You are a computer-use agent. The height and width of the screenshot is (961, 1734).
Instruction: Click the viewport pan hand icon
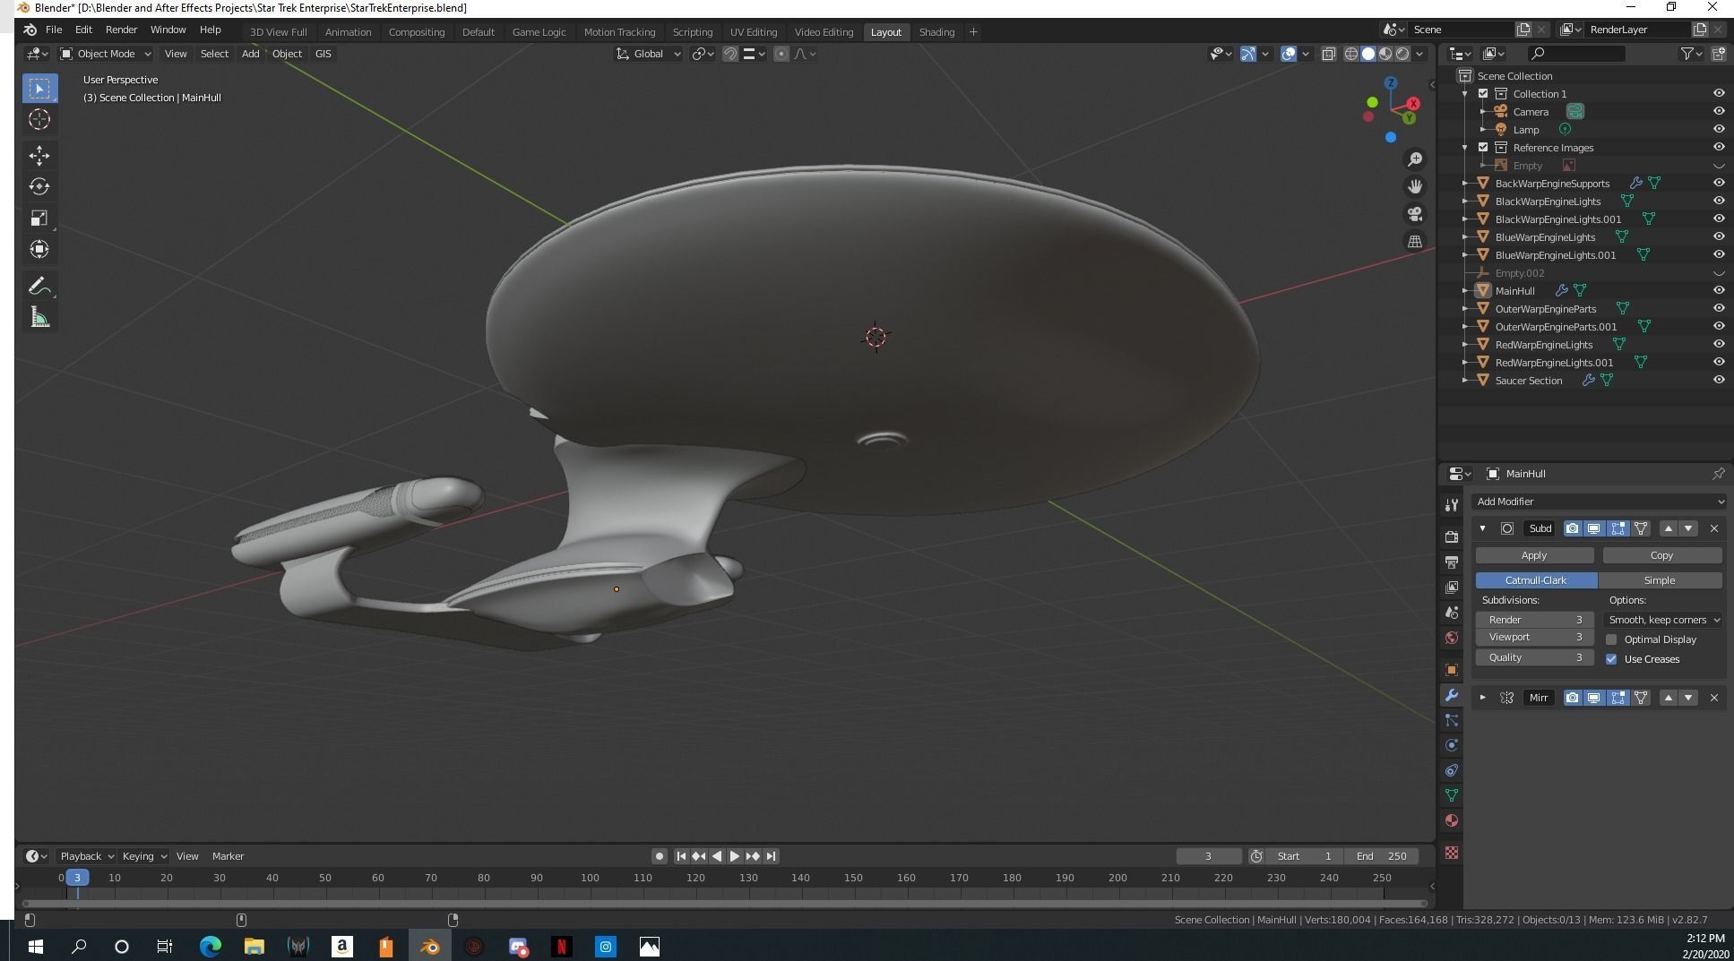1415,186
